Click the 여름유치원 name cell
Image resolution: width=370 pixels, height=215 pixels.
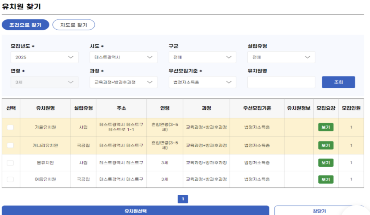click(45, 179)
